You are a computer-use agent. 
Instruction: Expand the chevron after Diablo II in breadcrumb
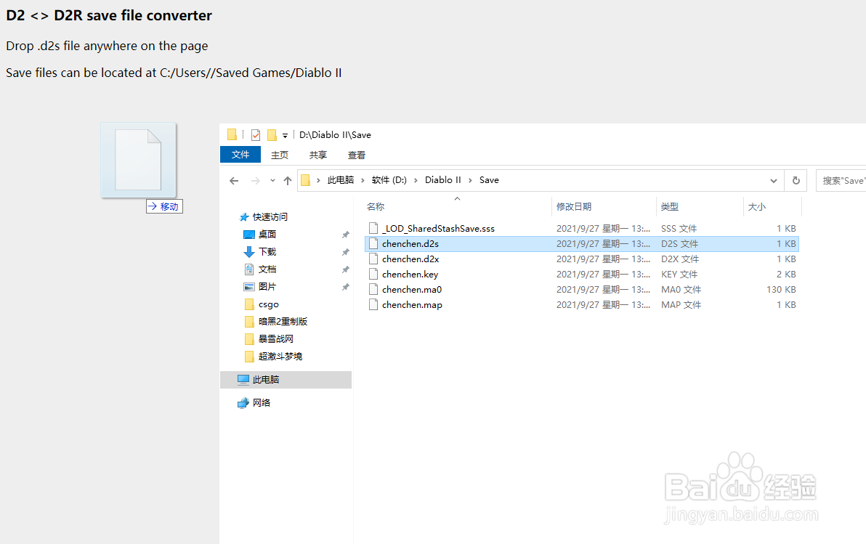coord(470,180)
